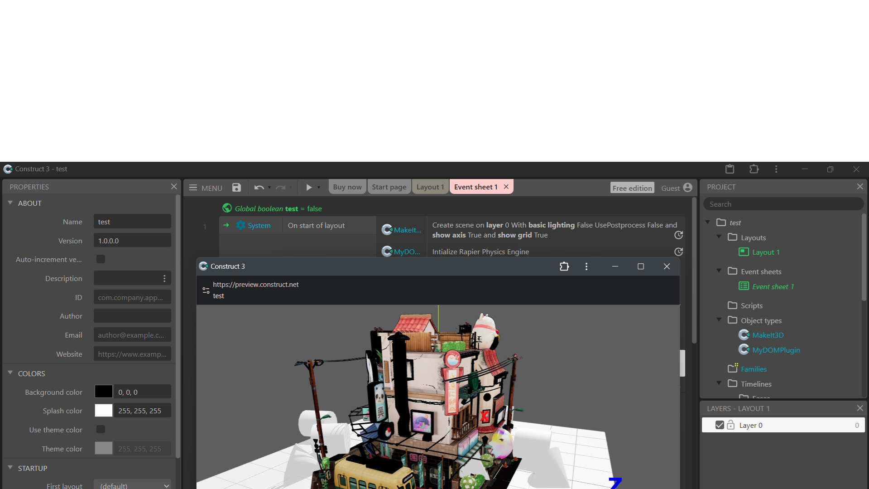The height and width of the screenshot is (489, 869).
Task: Undo last action with the undo arrow
Action: pos(259,188)
